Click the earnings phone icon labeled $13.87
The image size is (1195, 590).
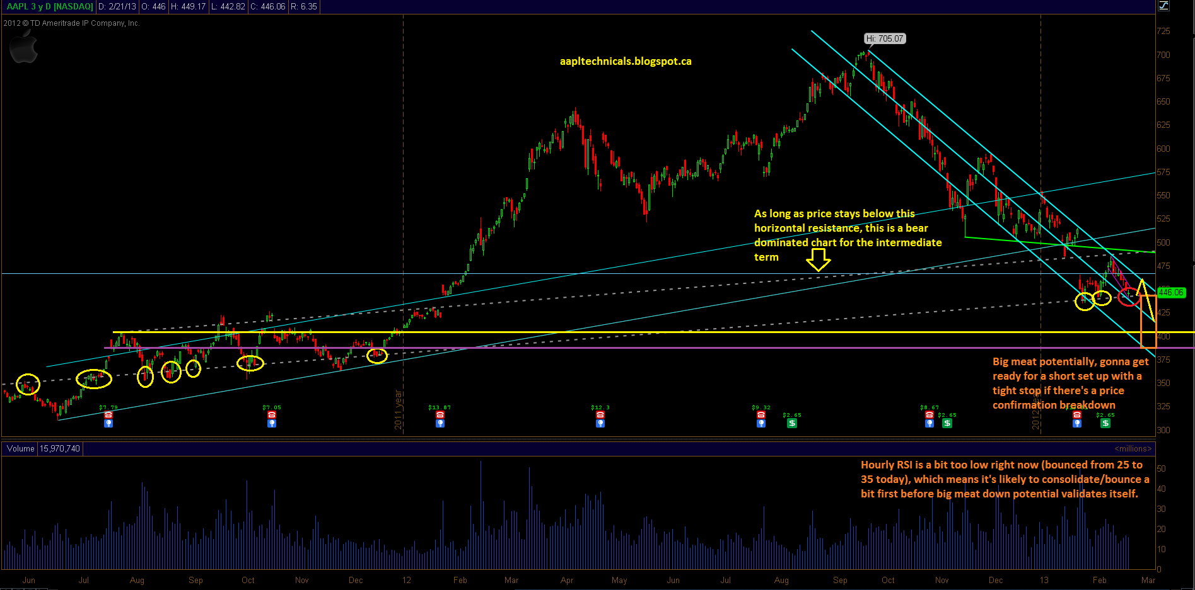point(440,415)
